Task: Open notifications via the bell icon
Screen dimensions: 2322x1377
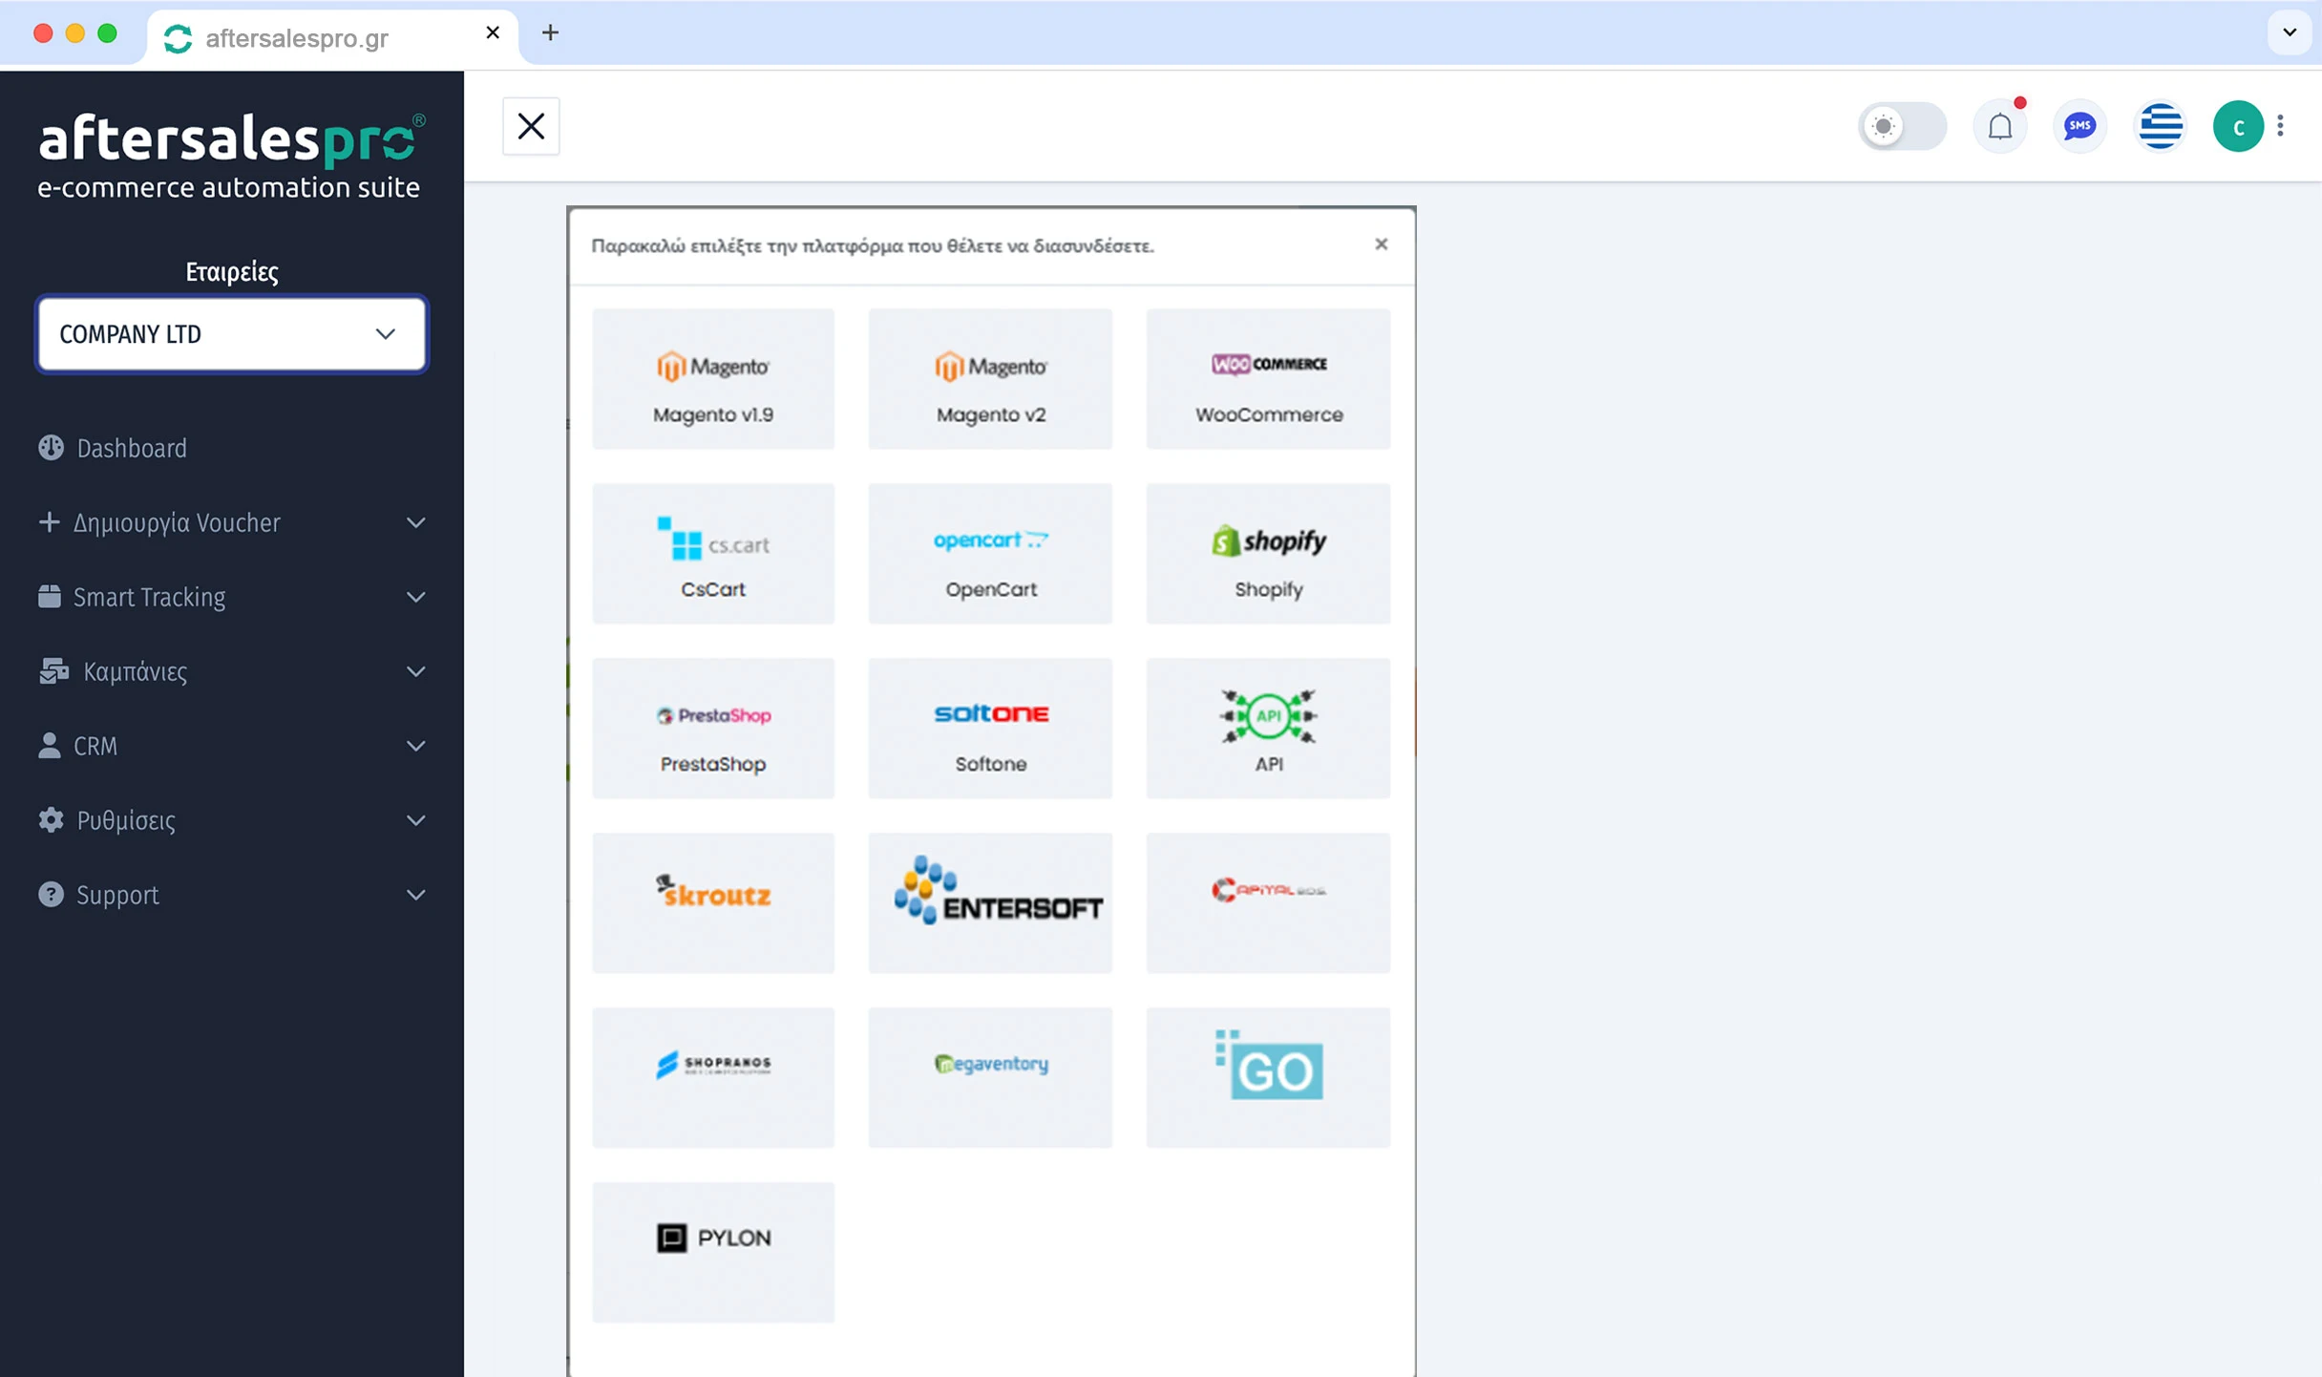Action: [x=2000, y=125]
